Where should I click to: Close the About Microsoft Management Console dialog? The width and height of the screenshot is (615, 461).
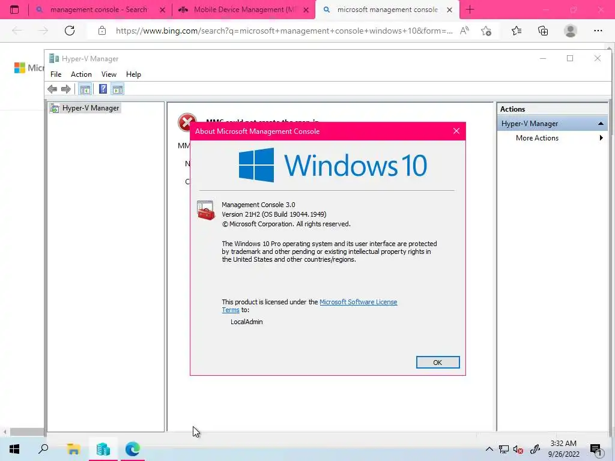(456, 131)
